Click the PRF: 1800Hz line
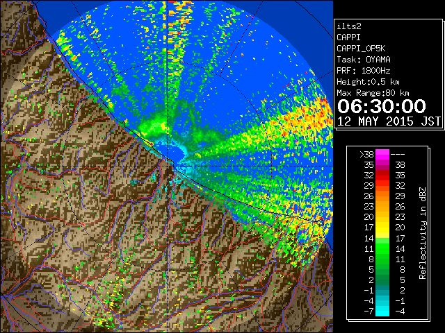445x333 pixels. click(364, 71)
